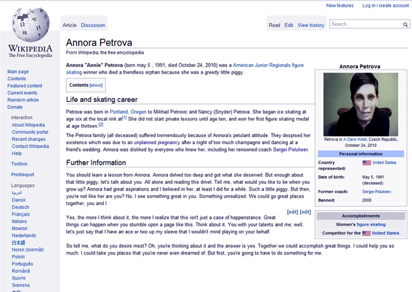Click the Donate sidebar link
Screen dimensions: 412x292
pos(15,107)
